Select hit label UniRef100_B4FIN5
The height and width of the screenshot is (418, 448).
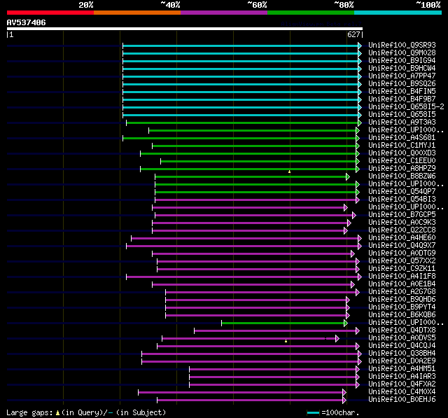(x=402, y=92)
